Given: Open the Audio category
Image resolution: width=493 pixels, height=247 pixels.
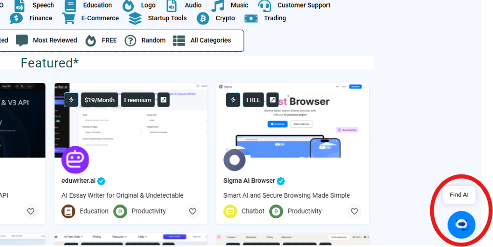Looking at the screenshot, I should (184, 5).
